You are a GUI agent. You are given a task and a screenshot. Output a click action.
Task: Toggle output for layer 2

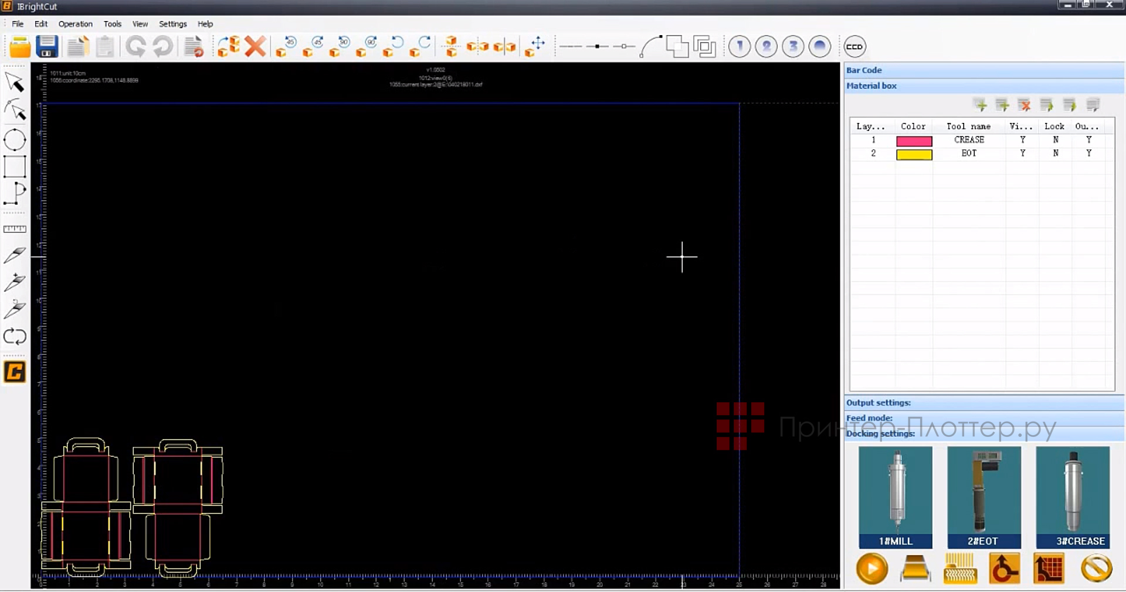pos(1088,153)
